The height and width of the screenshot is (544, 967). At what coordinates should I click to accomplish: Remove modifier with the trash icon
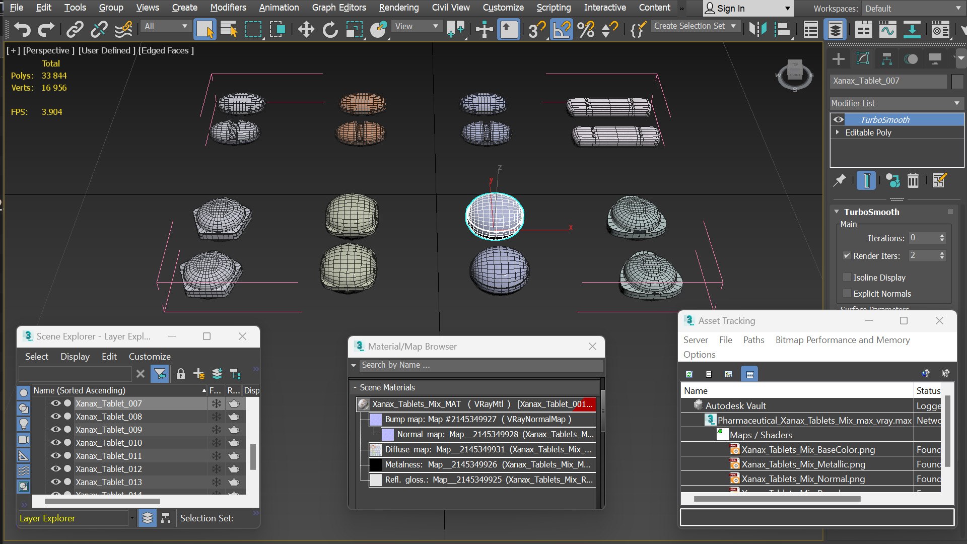click(x=913, y=180)
